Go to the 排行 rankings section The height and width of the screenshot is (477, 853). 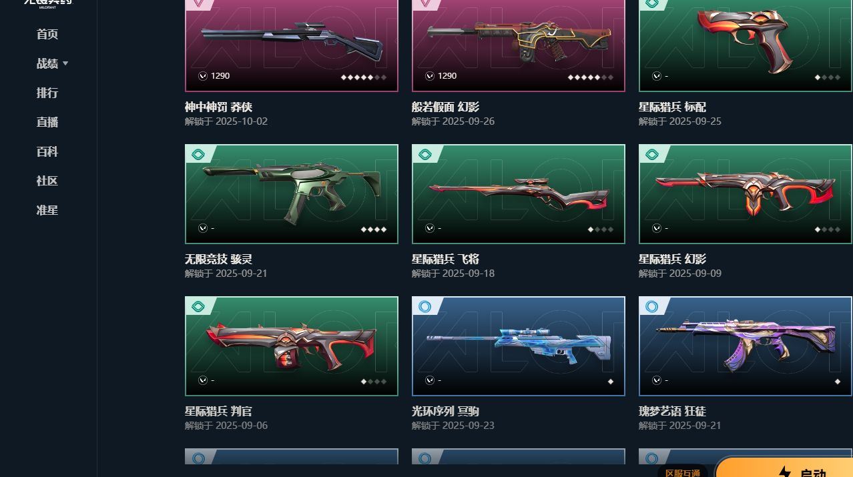click(x=47, y=93)
